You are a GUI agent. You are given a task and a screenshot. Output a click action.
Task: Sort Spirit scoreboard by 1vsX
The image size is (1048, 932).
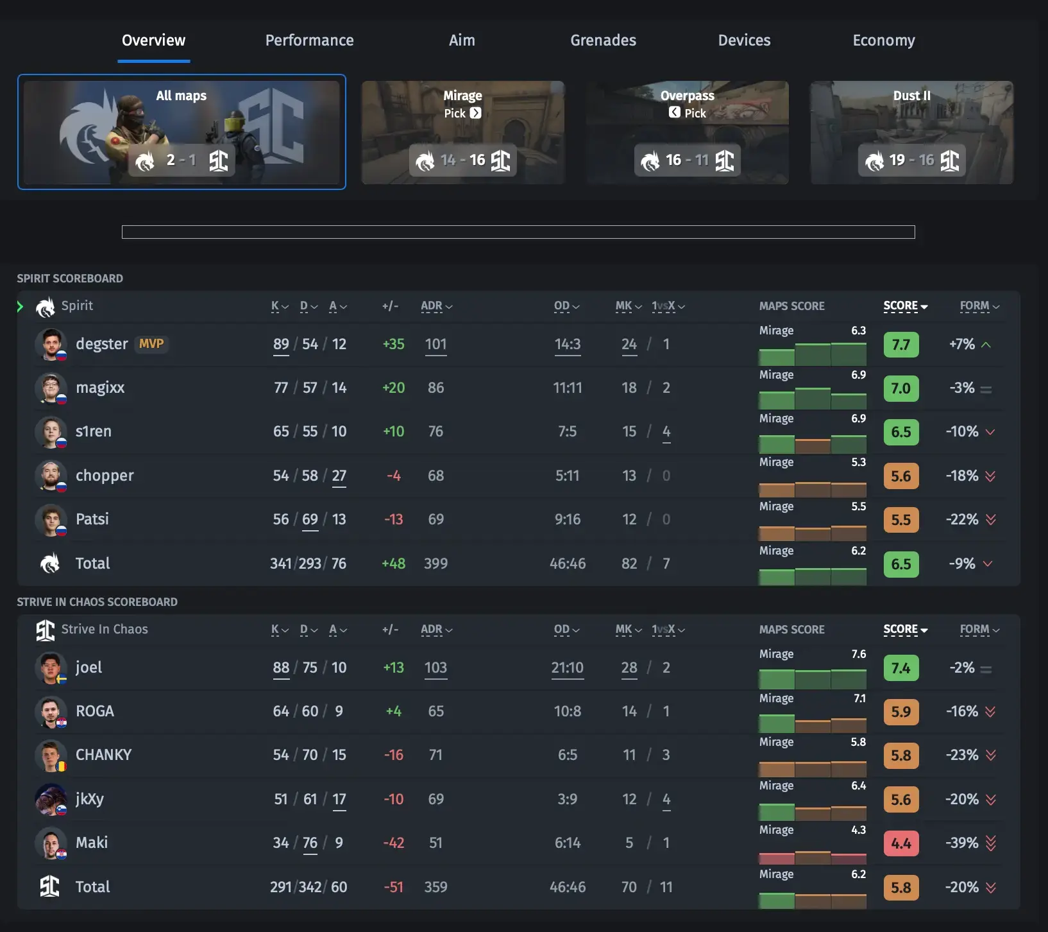point(668,306)
